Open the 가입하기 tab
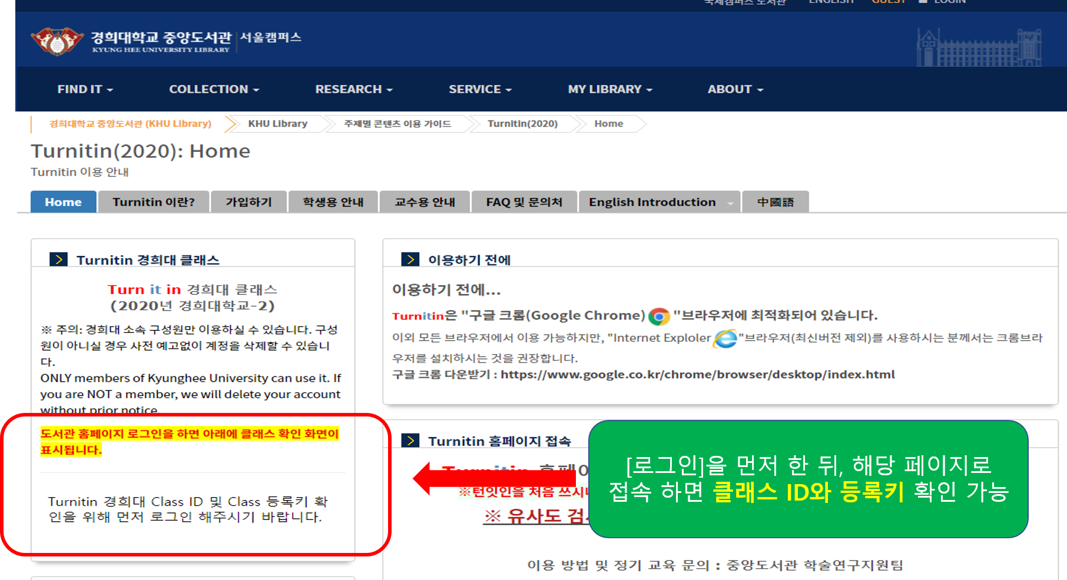 [249, 202]
